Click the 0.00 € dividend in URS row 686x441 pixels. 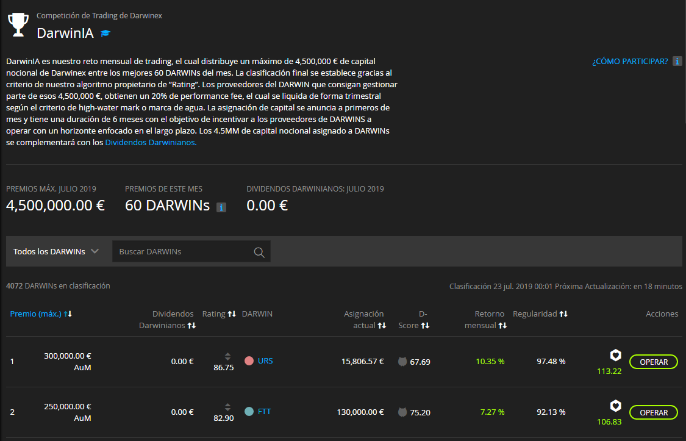182,361
